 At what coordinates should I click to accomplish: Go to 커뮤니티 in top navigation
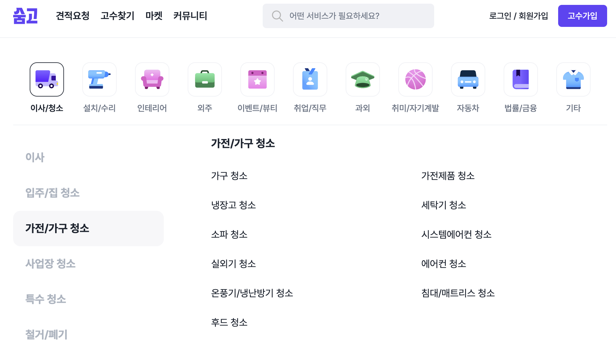click(190, 16)
